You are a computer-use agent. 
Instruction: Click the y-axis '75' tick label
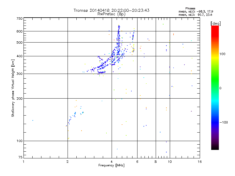(21, 157)
